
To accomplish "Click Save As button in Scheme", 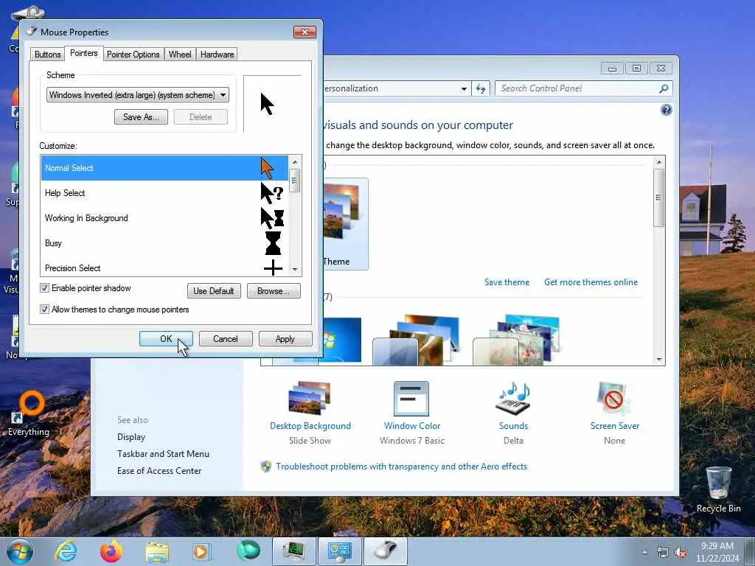I will 141,117.
